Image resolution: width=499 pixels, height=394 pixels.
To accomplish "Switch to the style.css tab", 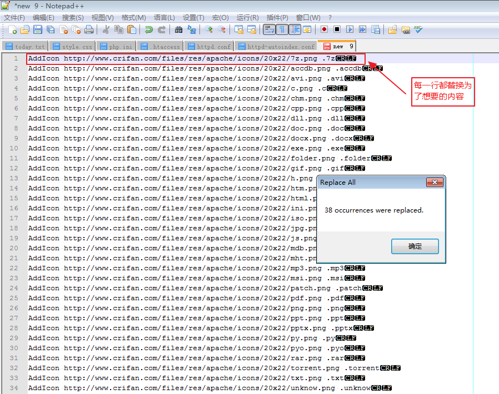I will pyautogui.click(x=73, y=47).
